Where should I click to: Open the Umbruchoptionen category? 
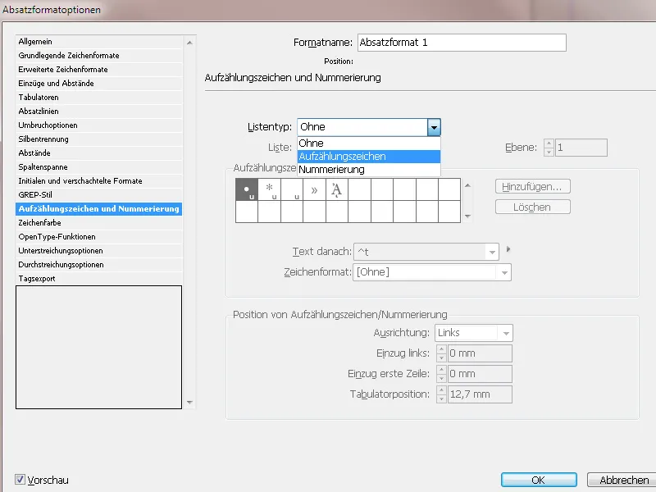[99, 125]
